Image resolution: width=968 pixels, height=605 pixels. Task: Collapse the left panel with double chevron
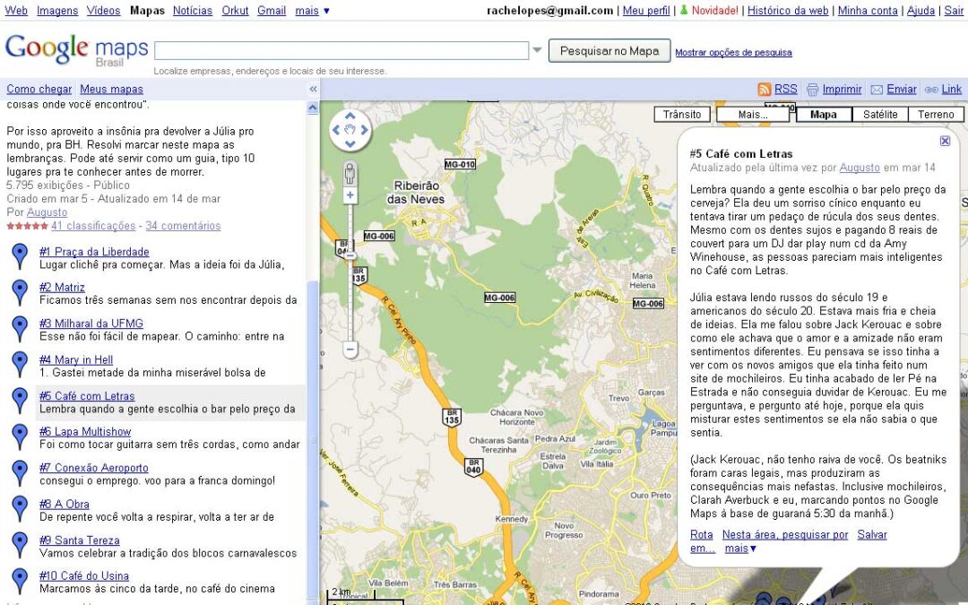(313, 90)
